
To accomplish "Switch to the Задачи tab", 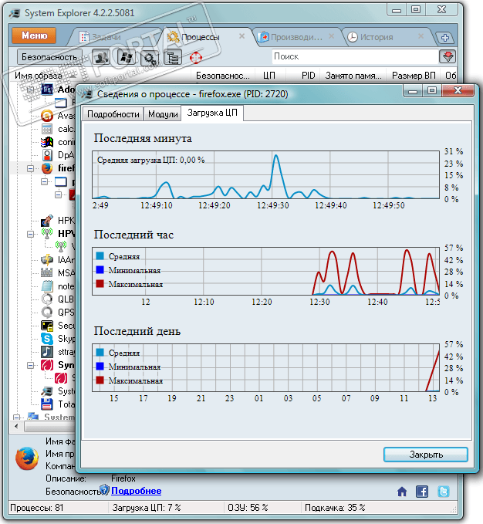I will [113, 37].
